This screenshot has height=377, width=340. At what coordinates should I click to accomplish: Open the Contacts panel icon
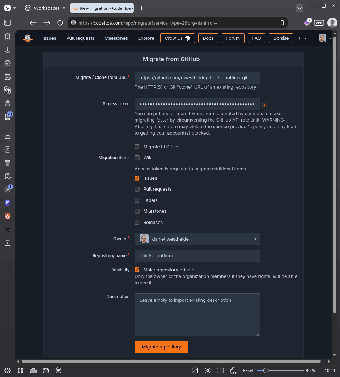8,149
